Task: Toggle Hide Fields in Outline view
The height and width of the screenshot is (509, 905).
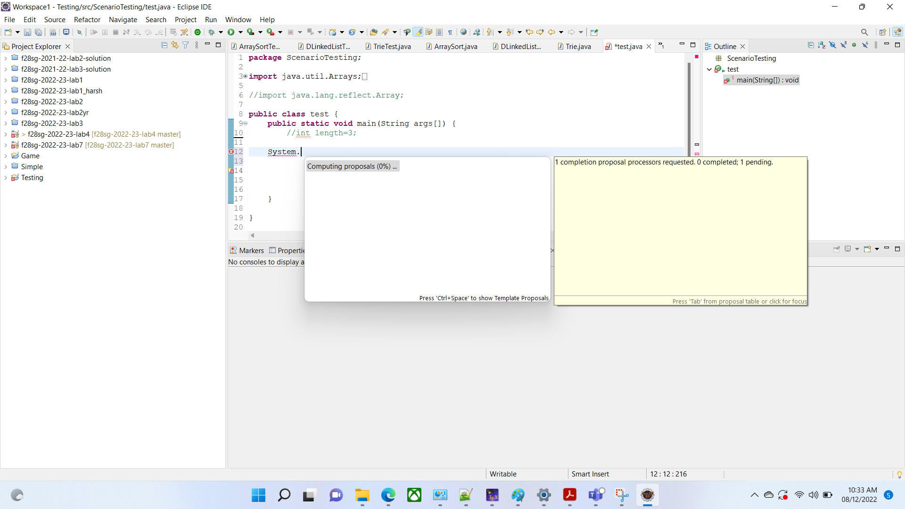Action: pos(832,45)
